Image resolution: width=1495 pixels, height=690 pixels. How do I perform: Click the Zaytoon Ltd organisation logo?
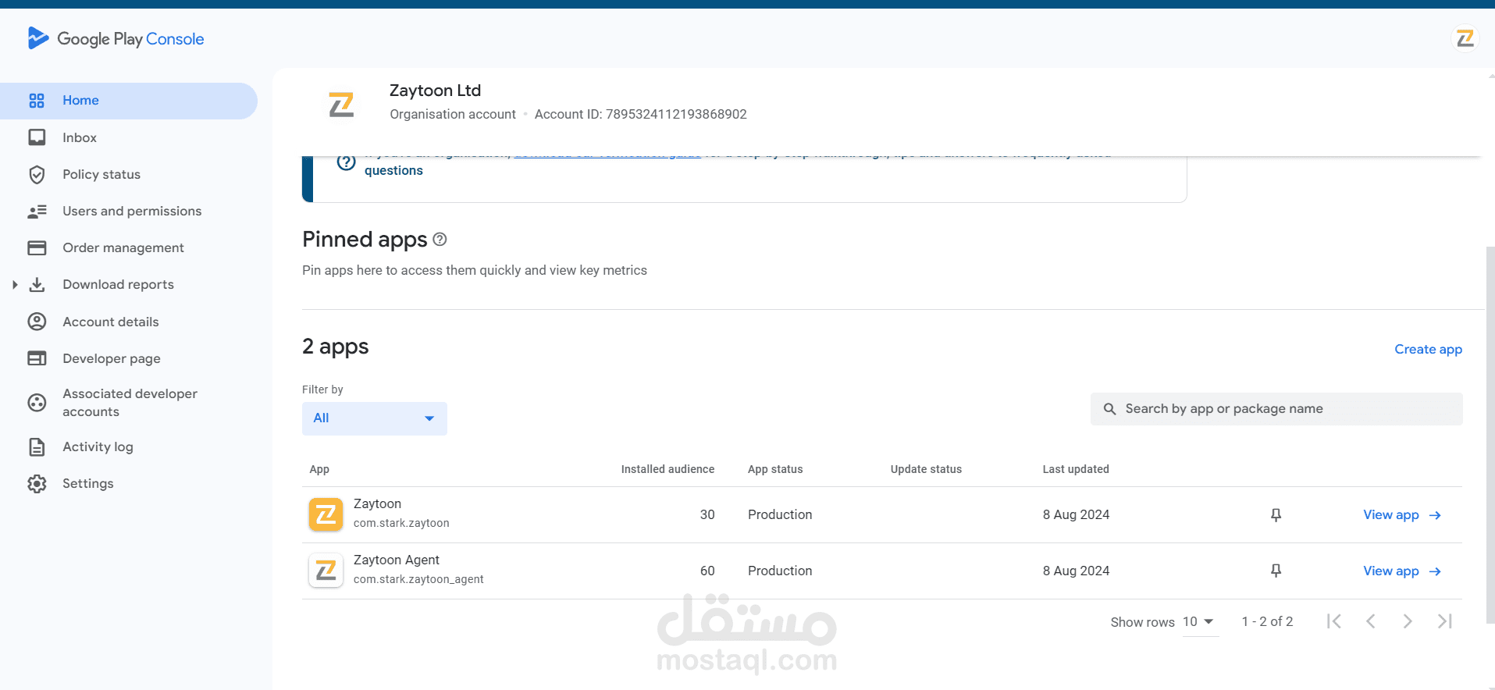[341, 104]
